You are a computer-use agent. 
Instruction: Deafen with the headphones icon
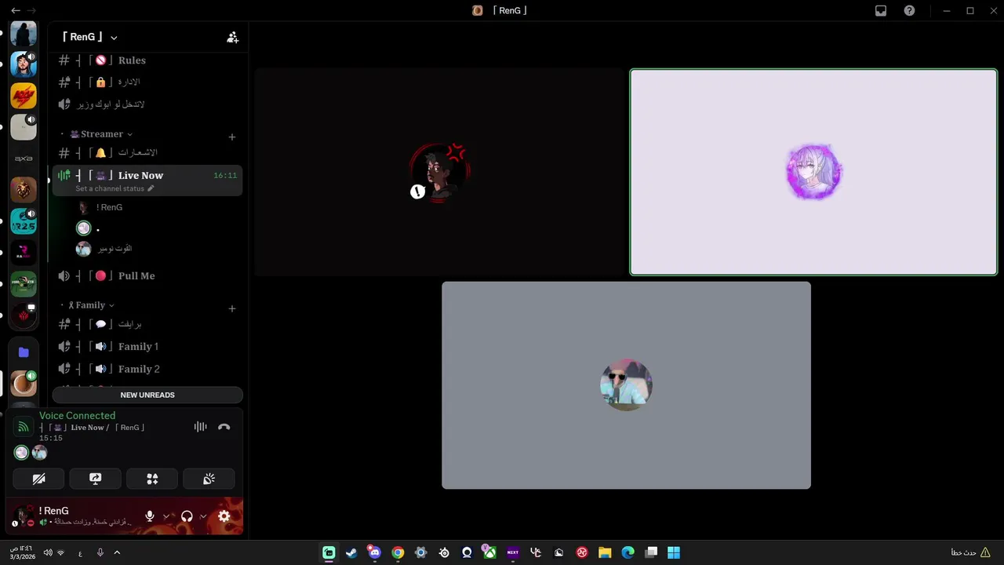coord(187,516)
